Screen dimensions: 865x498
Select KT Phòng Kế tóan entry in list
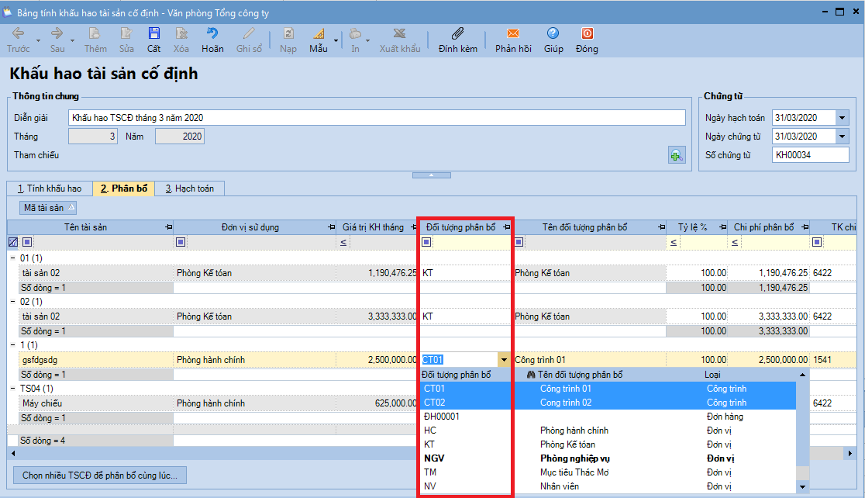coord(608,444)
